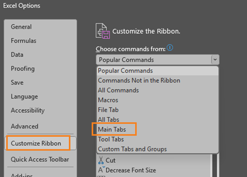Image resolution: width=247 pixels, height=177 pixels.
Task: Open the Language options category
Action: (40, 97)
